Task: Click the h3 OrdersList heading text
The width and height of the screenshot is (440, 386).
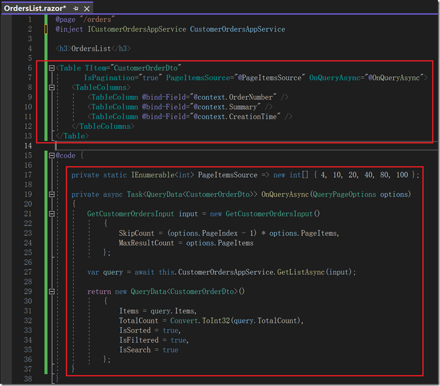Action: [91, 49]
